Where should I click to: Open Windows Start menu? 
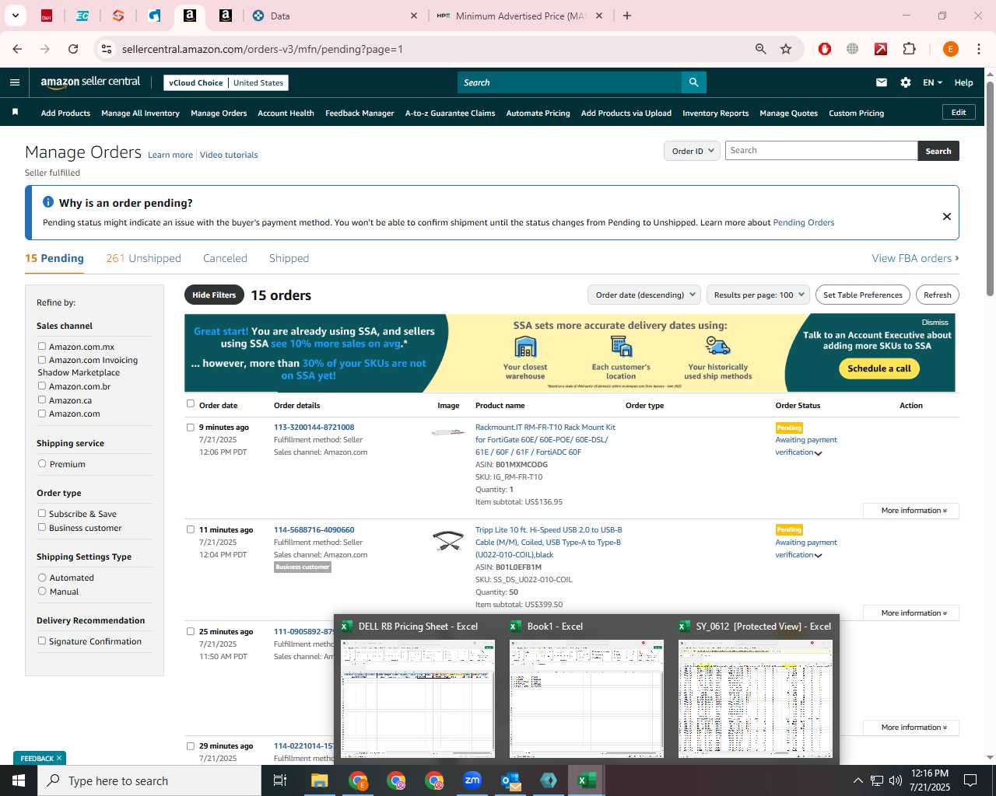(19, 780)
